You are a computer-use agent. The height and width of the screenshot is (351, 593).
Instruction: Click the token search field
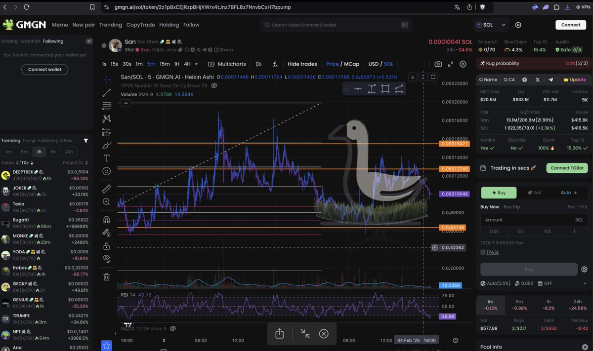click(336, 25)
